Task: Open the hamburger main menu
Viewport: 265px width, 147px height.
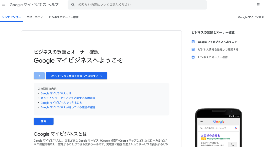Action: click(x=3, y=5)
